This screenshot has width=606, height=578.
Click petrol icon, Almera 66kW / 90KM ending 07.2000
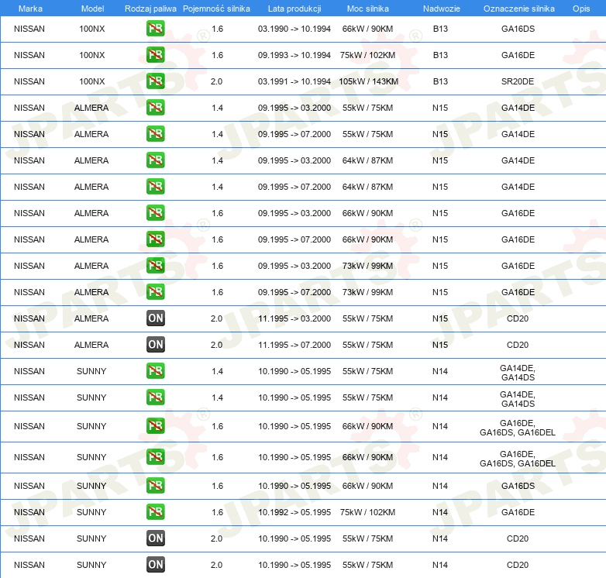pyautogui.click(x=155, y=239)
